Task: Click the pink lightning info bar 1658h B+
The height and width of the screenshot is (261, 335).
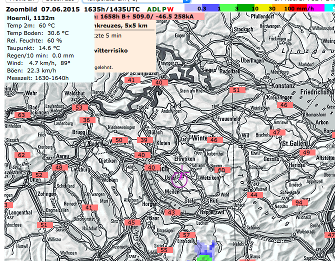Action: click(x=149, y=16)
